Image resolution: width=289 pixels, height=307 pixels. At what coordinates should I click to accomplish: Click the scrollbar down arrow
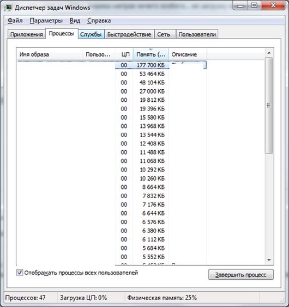coord(269,260)
